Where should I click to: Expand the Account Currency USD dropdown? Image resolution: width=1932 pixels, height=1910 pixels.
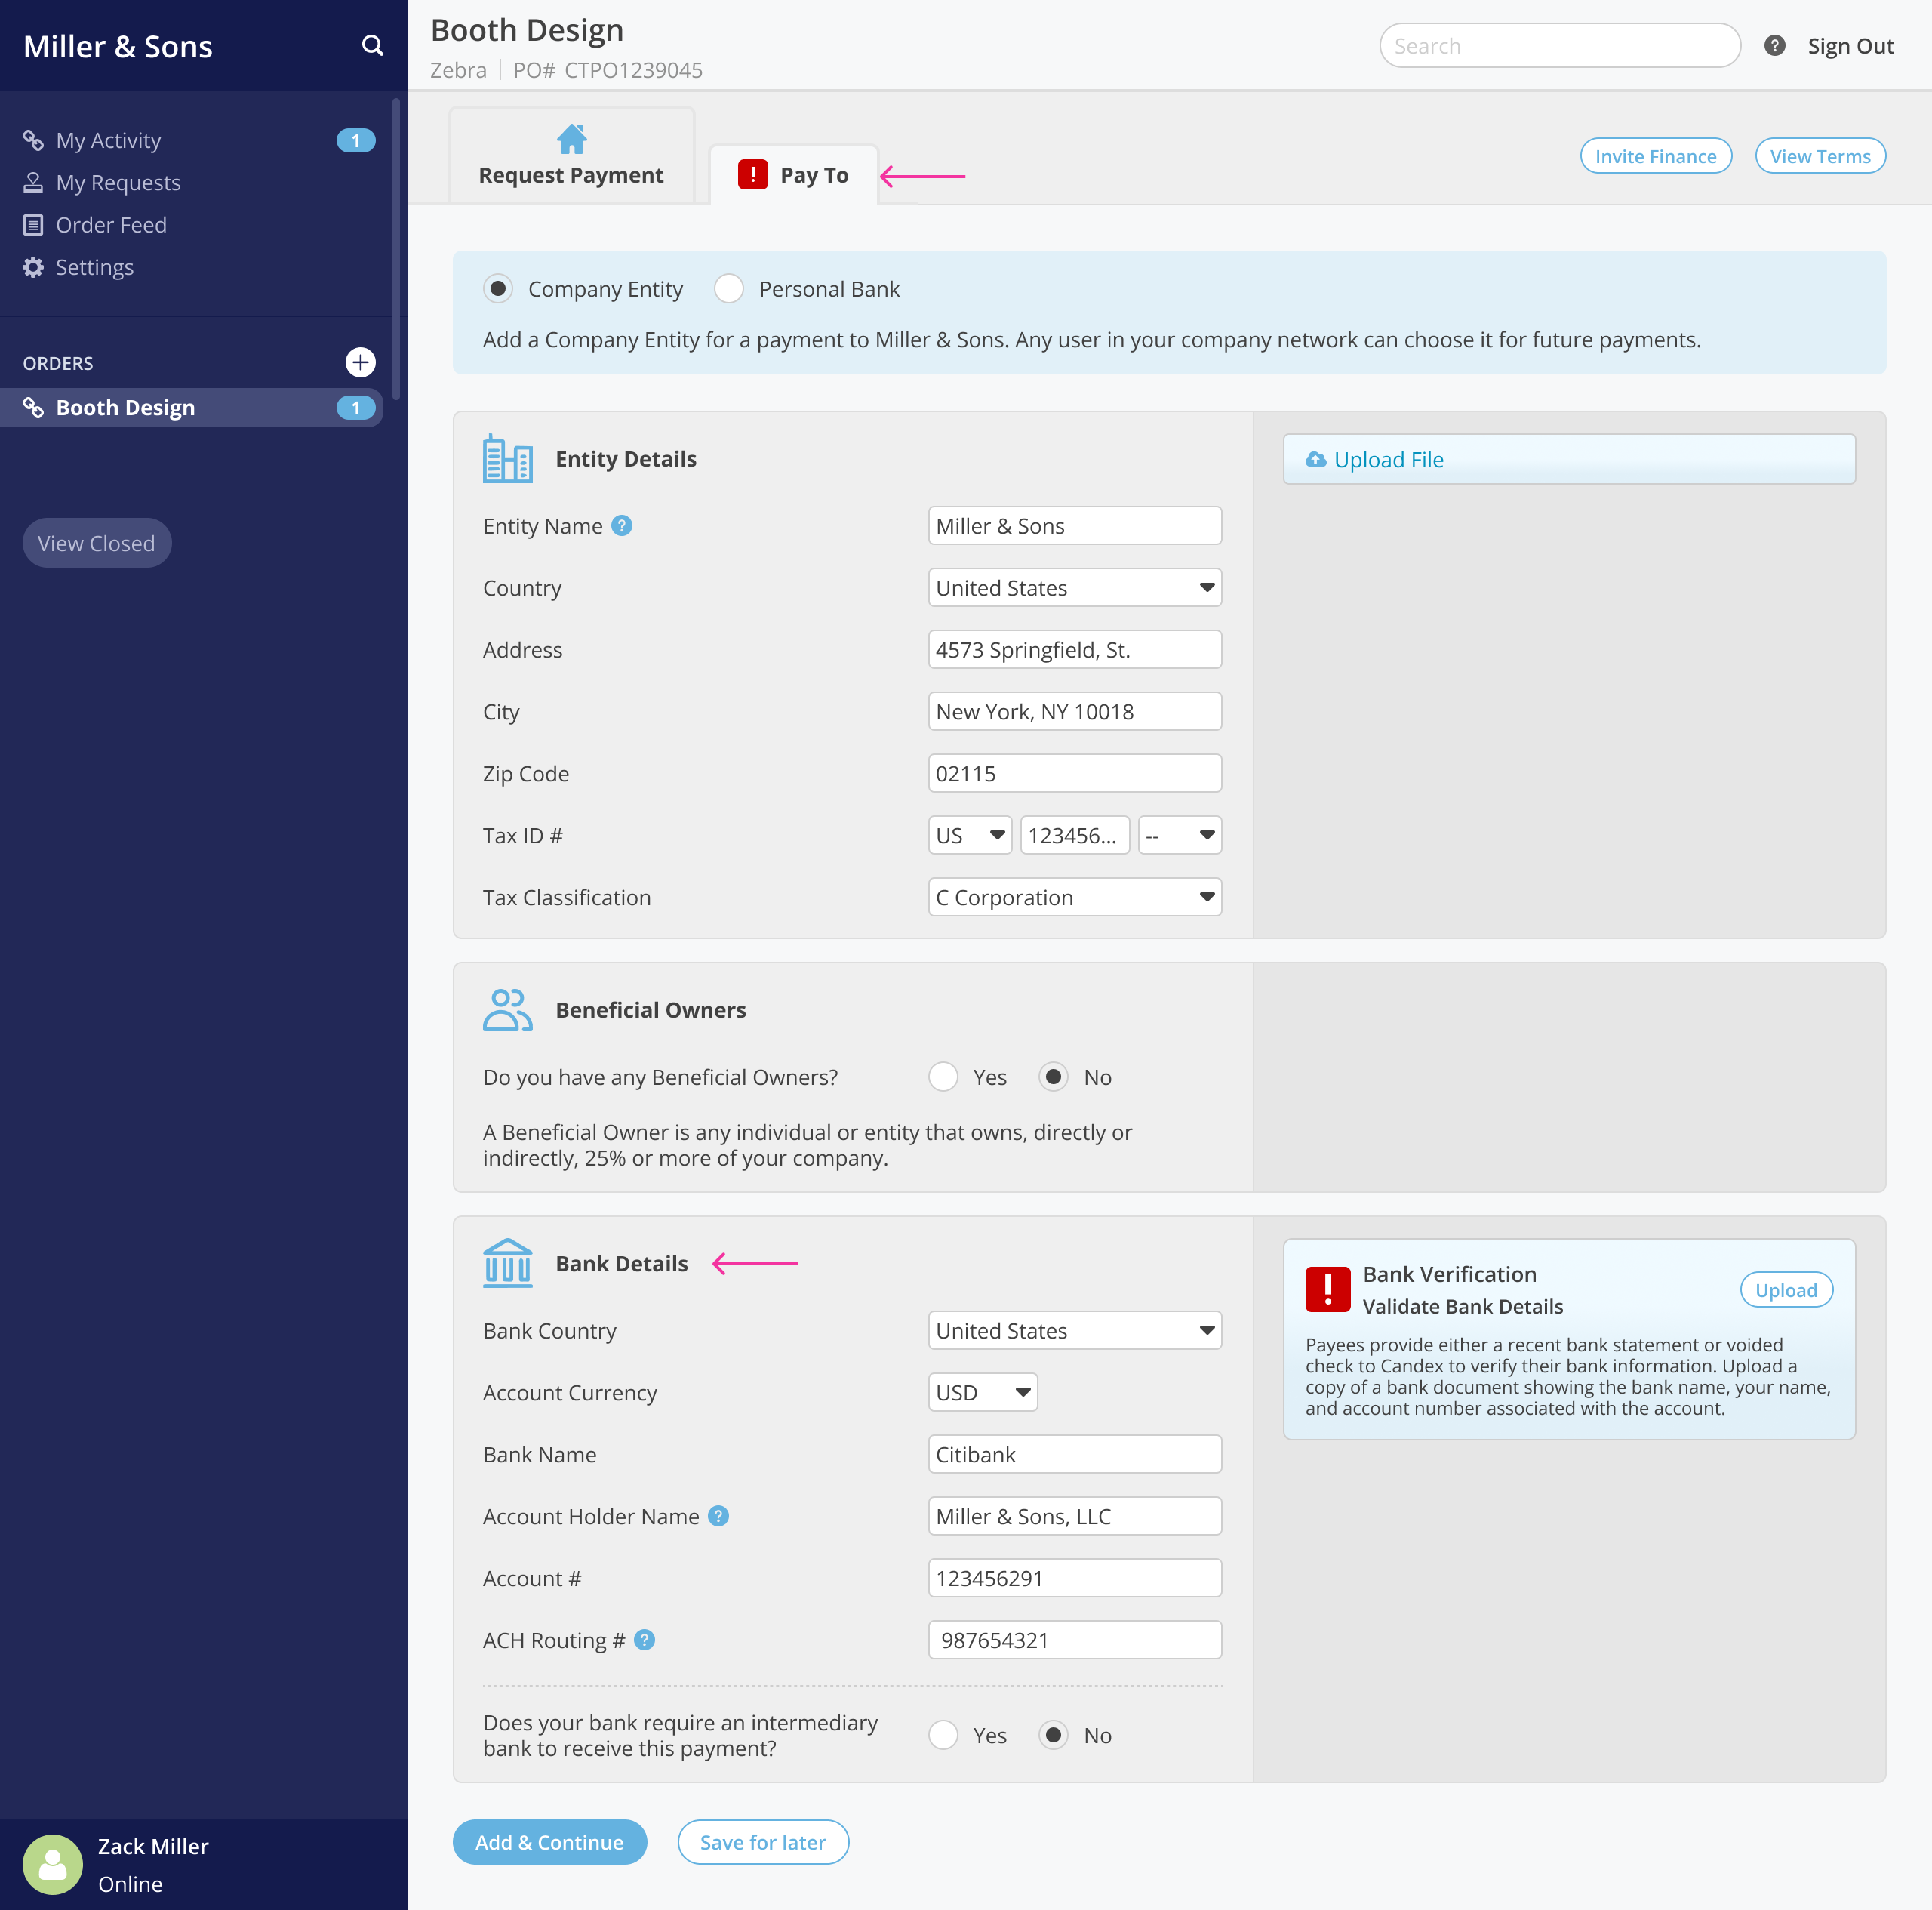(x=982, y=1393)
